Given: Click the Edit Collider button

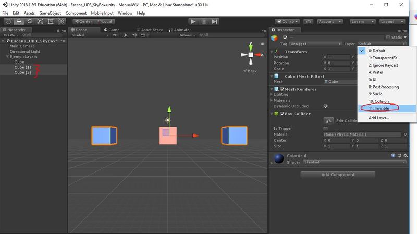Looking at the screenshot, I should click(x=329, y=121).
